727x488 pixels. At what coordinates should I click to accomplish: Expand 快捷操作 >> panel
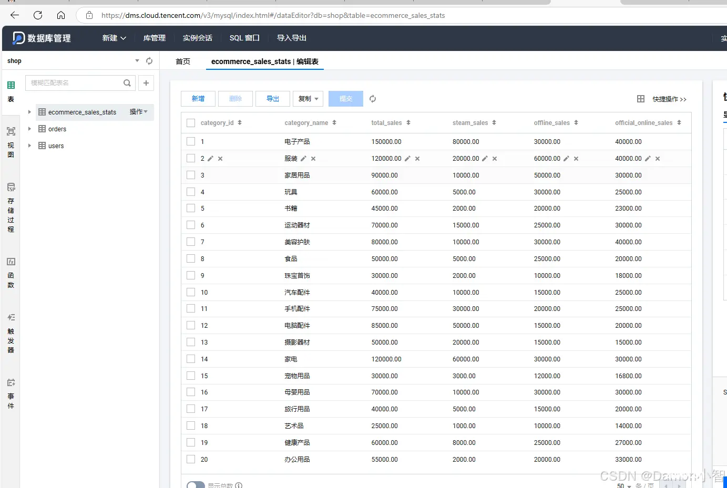[670, 99]
